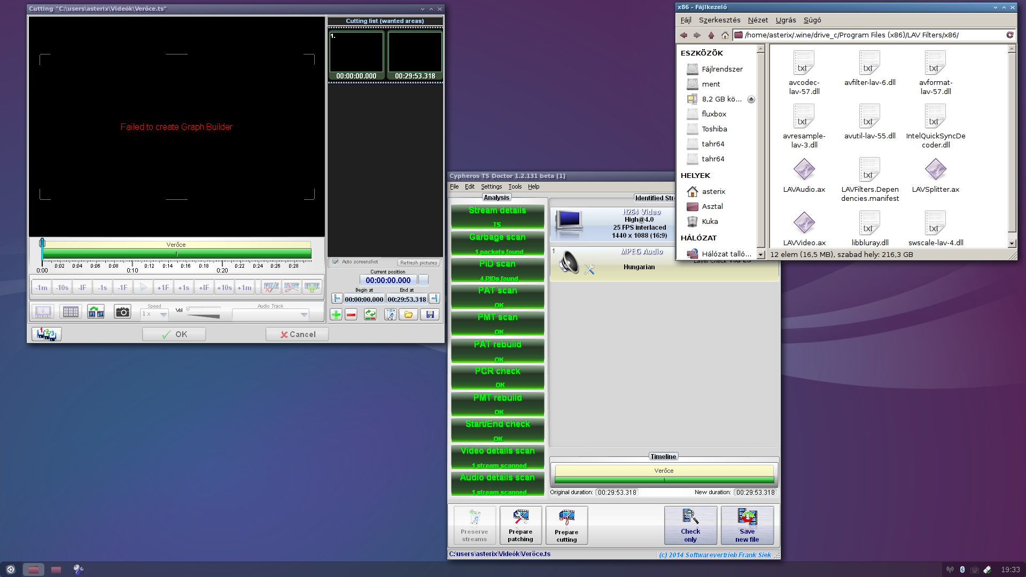Click the Check only button
1026x577 pixels.
point(690,526)
